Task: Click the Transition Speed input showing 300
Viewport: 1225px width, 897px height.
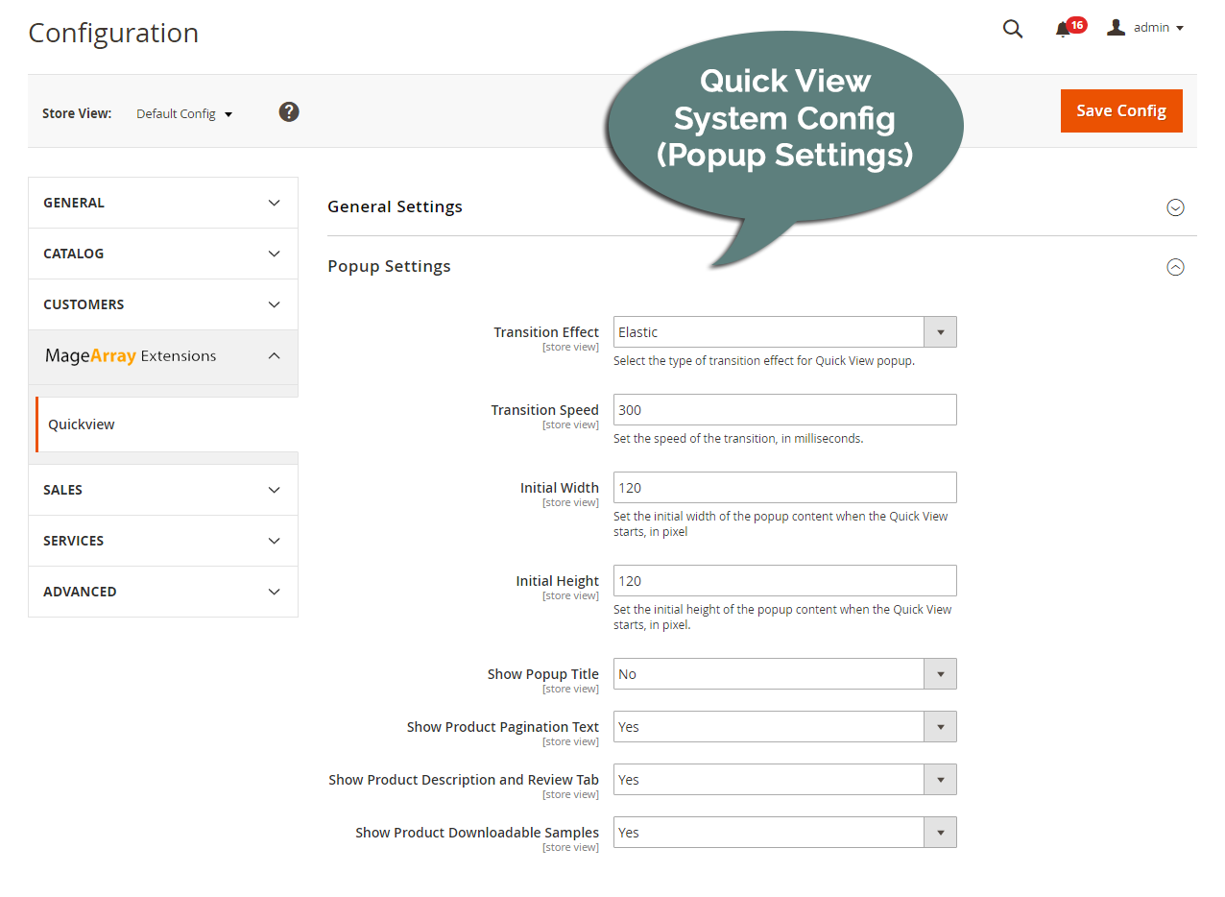Action: coord(784,409)
